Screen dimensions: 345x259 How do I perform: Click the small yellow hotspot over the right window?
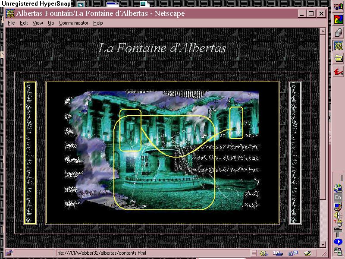[x=236, y=123]
